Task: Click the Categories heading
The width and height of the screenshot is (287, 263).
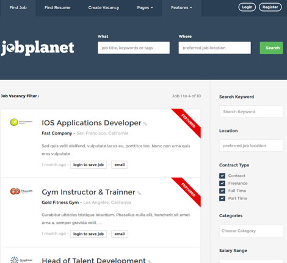Action: (x=231, y=216)
